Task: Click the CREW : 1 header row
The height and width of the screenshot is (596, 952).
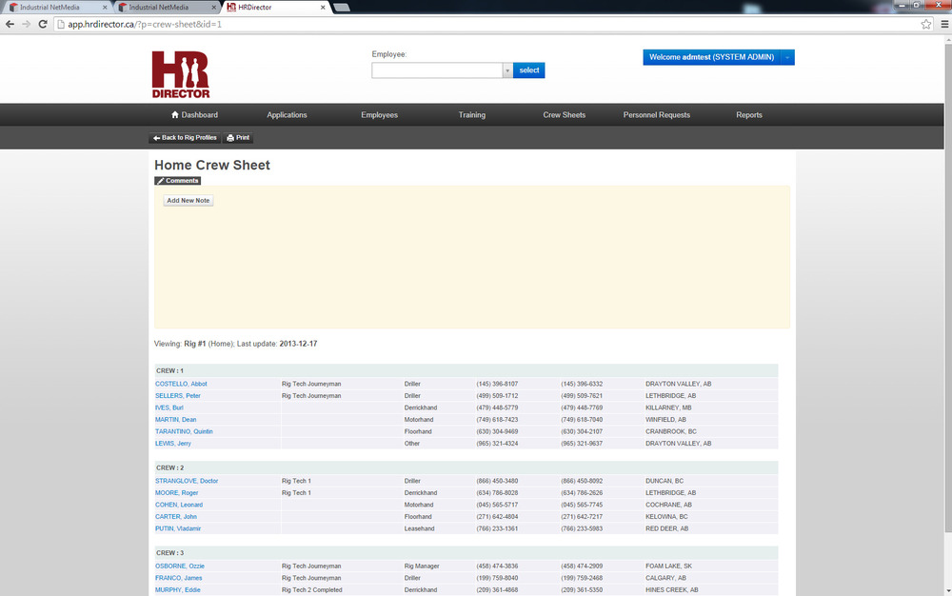Action: (466, 370)
